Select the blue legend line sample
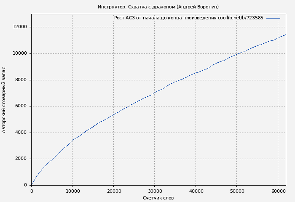The image size is (295, 202). [273, 18]
